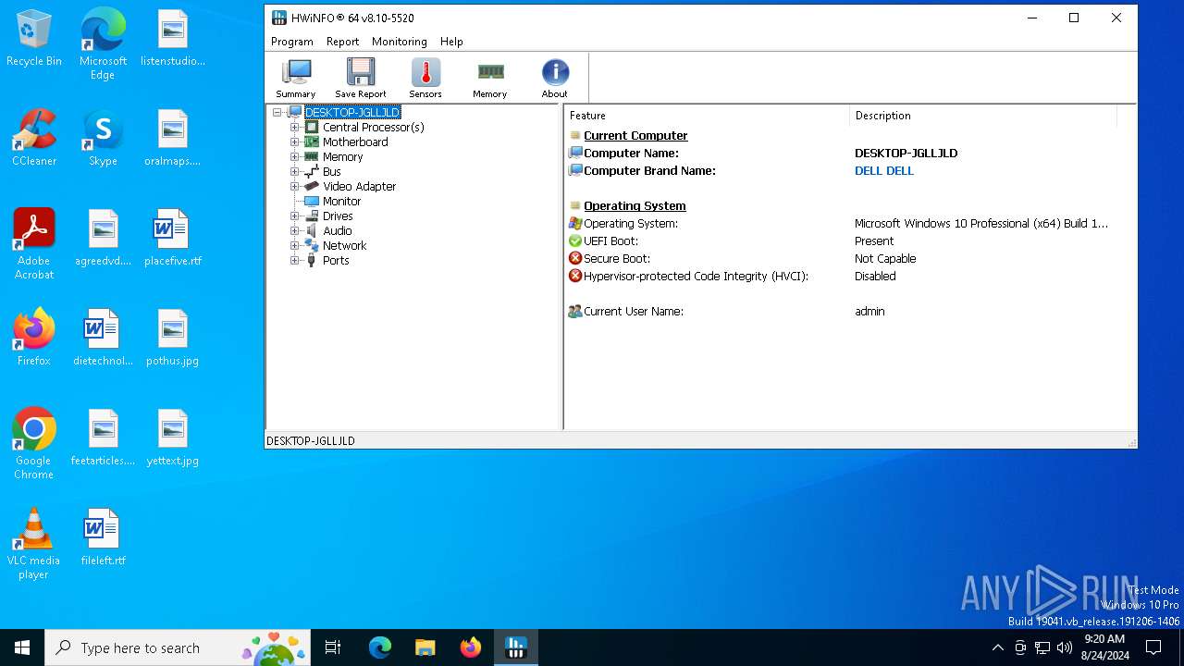1184x666 pixels.
Task: Expand the Audio tree node
Action: pyautogui.click(x=294, y=231)
